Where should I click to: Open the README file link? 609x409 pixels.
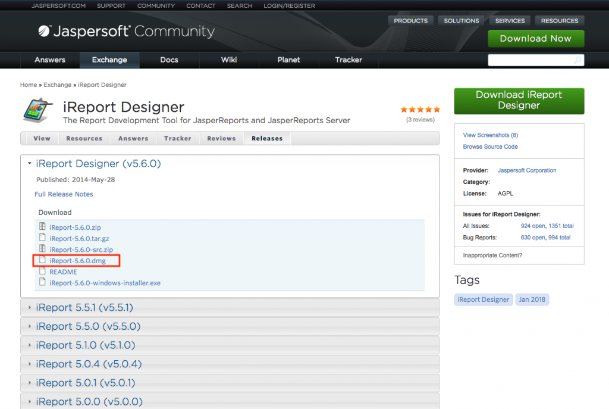(x=63, y=272)
